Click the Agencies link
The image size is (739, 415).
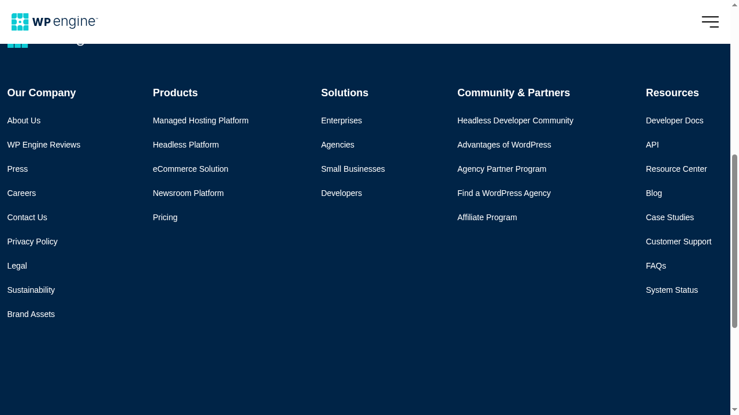(338, 145)
